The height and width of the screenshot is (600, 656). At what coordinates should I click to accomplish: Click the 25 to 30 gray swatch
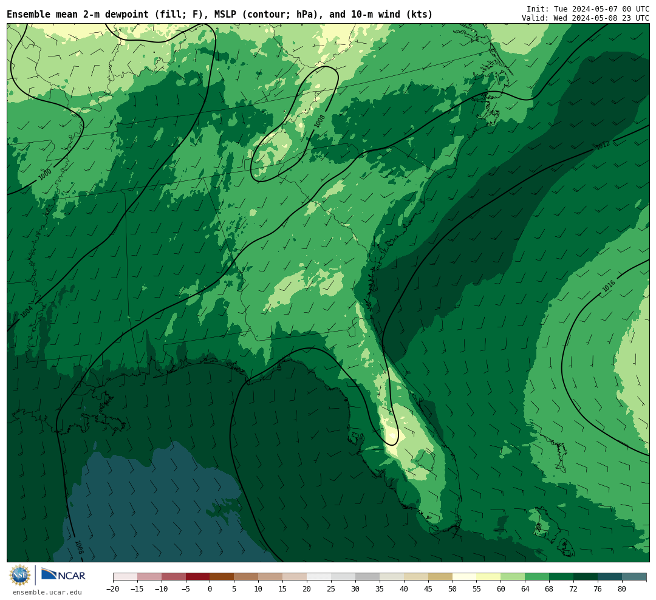pos(343,577)
